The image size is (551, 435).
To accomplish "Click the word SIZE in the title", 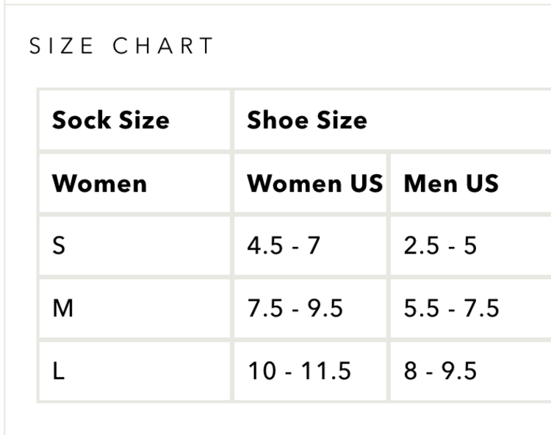I will (x=62, y=46).
